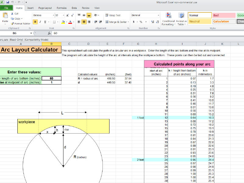Click the Wrap Text button
The width and height of the screenshot is (244, 183).
click(x=113, y=15)
